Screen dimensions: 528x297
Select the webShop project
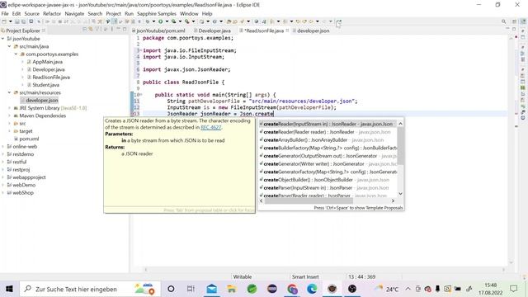coord(23,192)
